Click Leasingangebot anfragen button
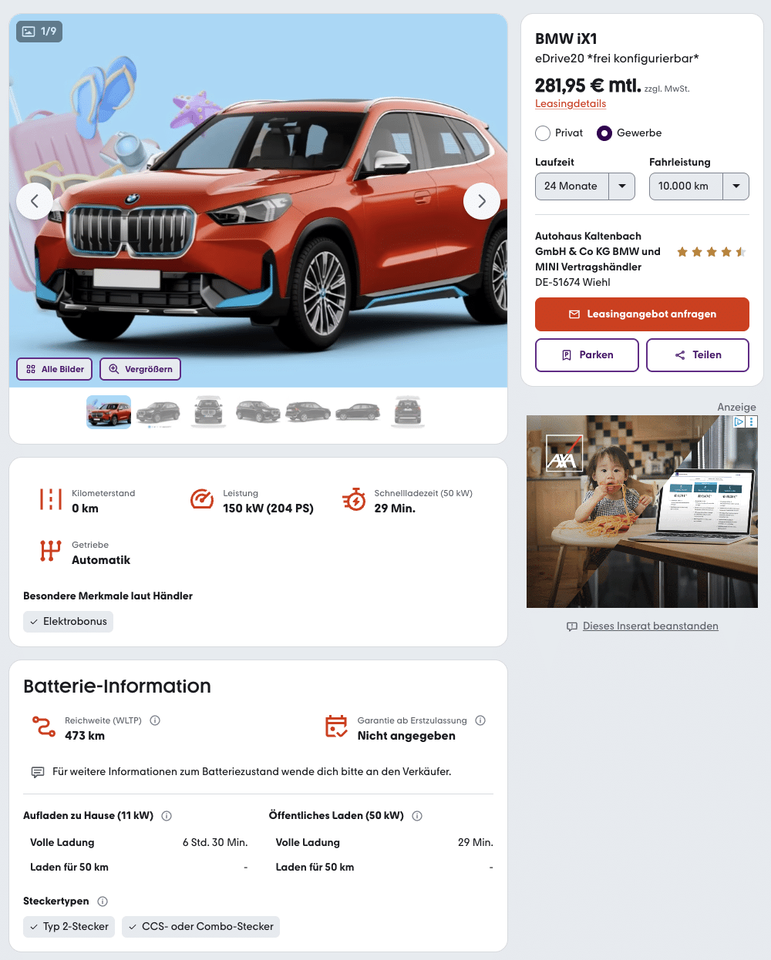The height and width of the screenshot is (960, 771). click(x=642, y=314)
